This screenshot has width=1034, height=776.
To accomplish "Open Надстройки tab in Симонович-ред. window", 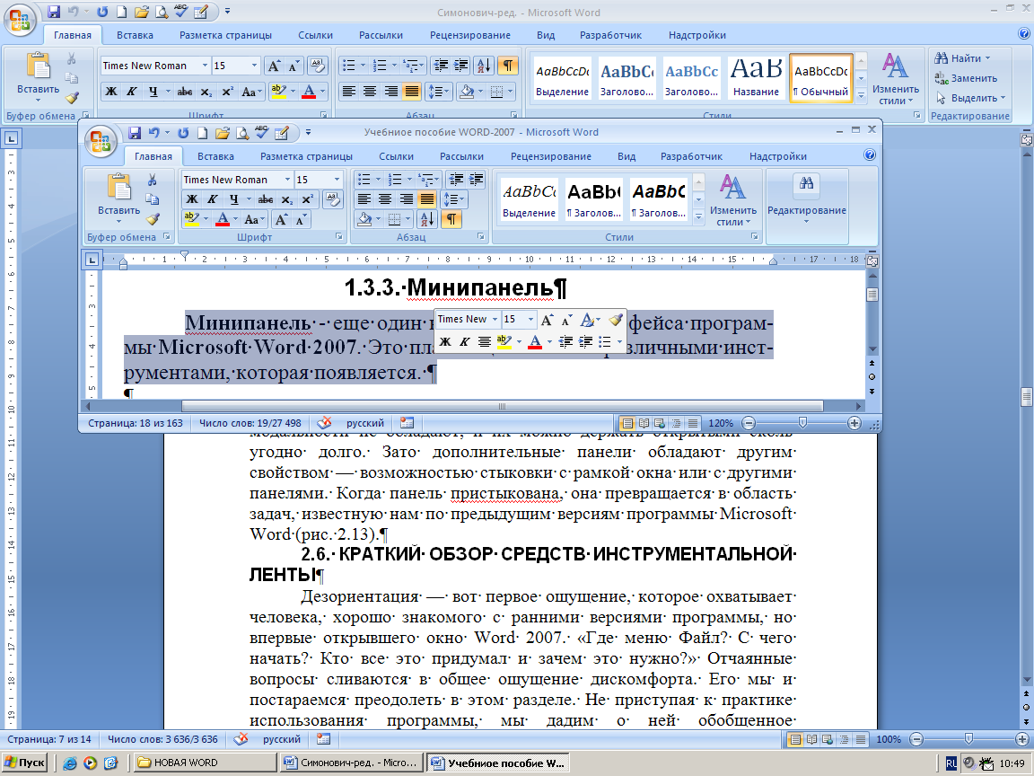I will pyautogui.click(x=697, y=35).
